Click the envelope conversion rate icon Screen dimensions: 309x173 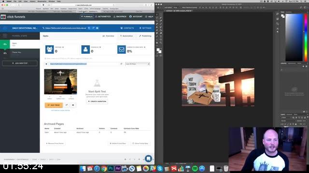[x=122, y=49]
